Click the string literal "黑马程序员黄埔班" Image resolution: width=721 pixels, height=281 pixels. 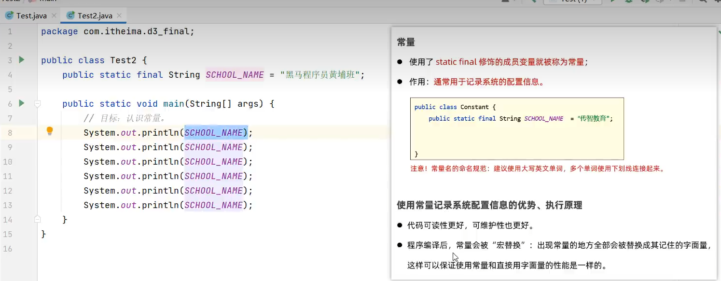pos(320,75)
